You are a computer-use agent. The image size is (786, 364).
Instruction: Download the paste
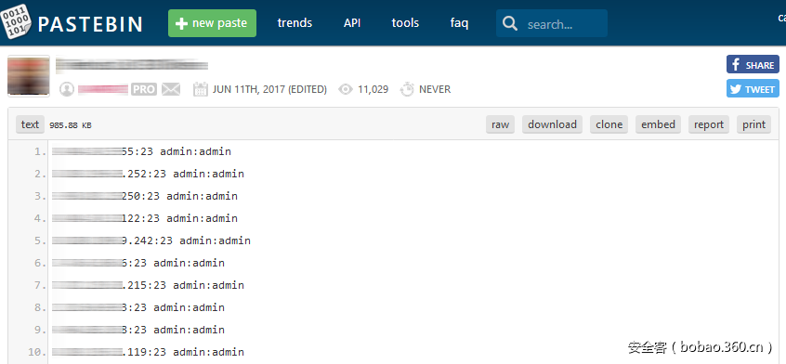tap(552, 124)
